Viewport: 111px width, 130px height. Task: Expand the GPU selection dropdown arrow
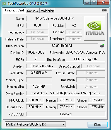[x=63, y=124]
